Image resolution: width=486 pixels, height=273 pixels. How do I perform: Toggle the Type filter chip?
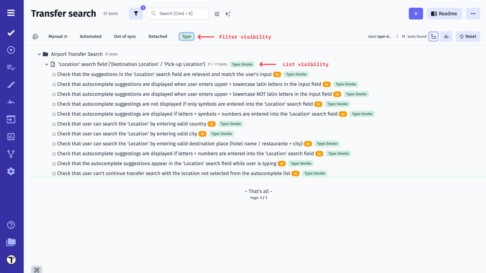point(186,36)
